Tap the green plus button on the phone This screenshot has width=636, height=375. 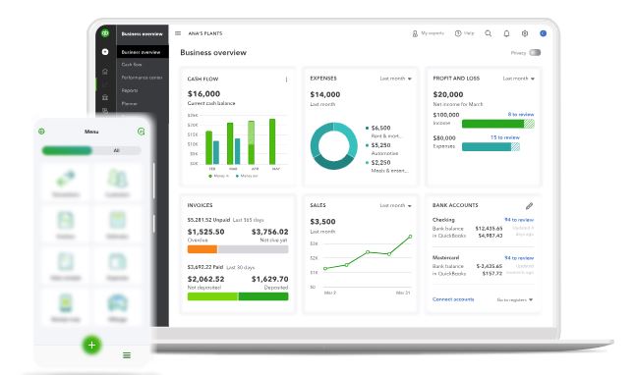click(x=91, y=345)
